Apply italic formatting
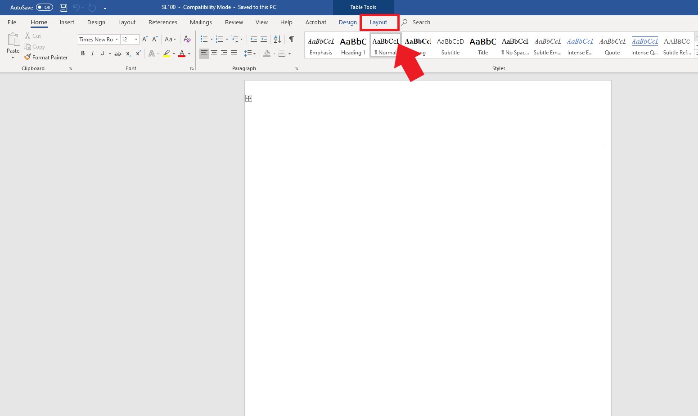Image resolution: width=698 pixels, height=416 pixels. tap(92, 54)
